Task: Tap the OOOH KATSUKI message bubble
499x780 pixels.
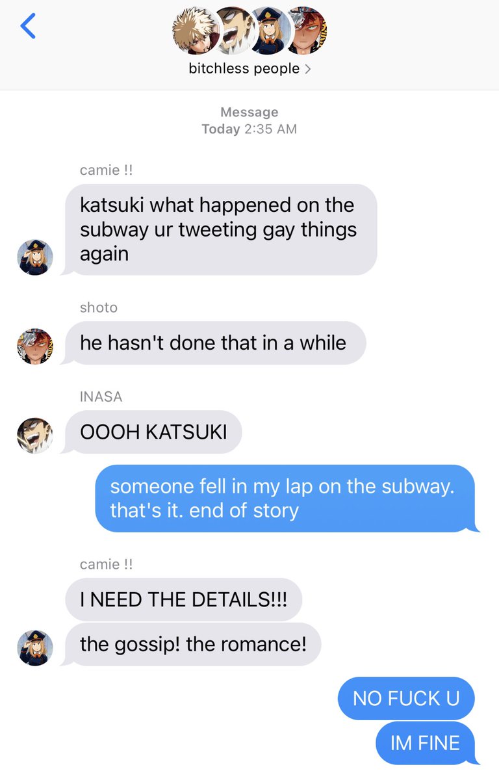Action: (x=153, y=432)
